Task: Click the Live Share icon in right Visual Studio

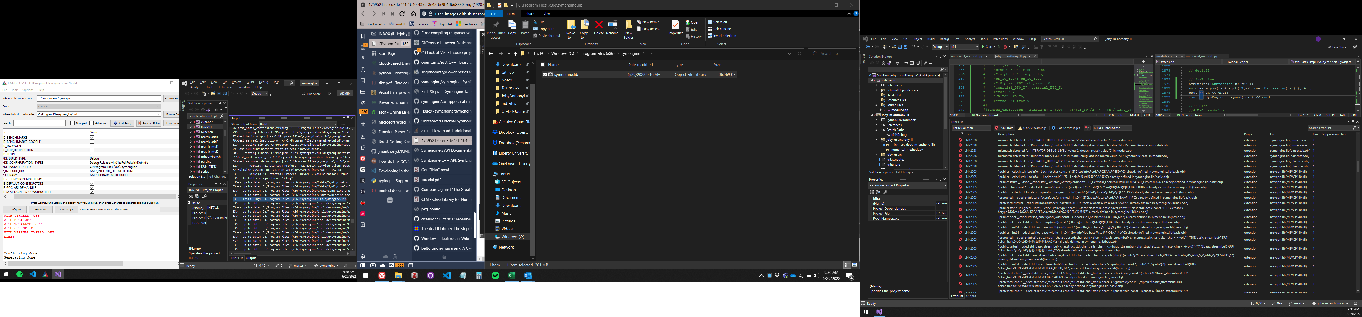Action: 1329,47
